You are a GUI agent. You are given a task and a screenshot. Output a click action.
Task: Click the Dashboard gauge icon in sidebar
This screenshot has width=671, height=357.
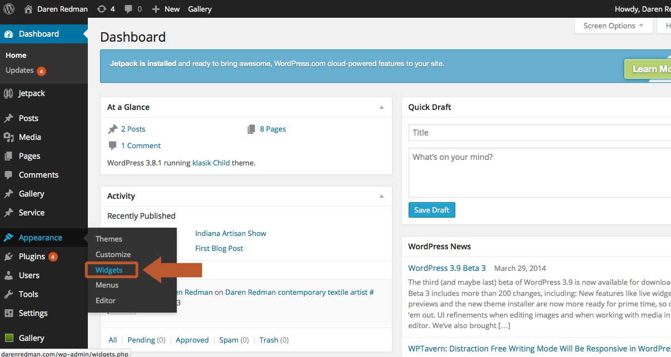(8, 34)
